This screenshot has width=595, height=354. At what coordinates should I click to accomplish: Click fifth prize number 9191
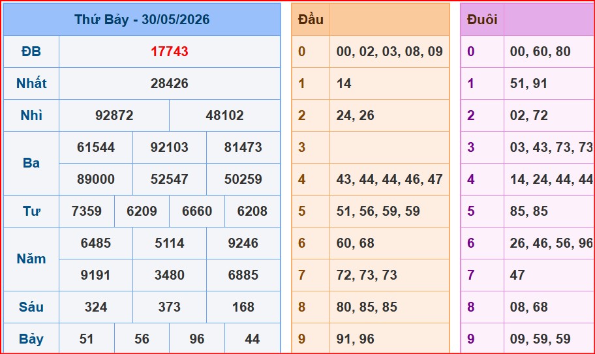[96, 274]
